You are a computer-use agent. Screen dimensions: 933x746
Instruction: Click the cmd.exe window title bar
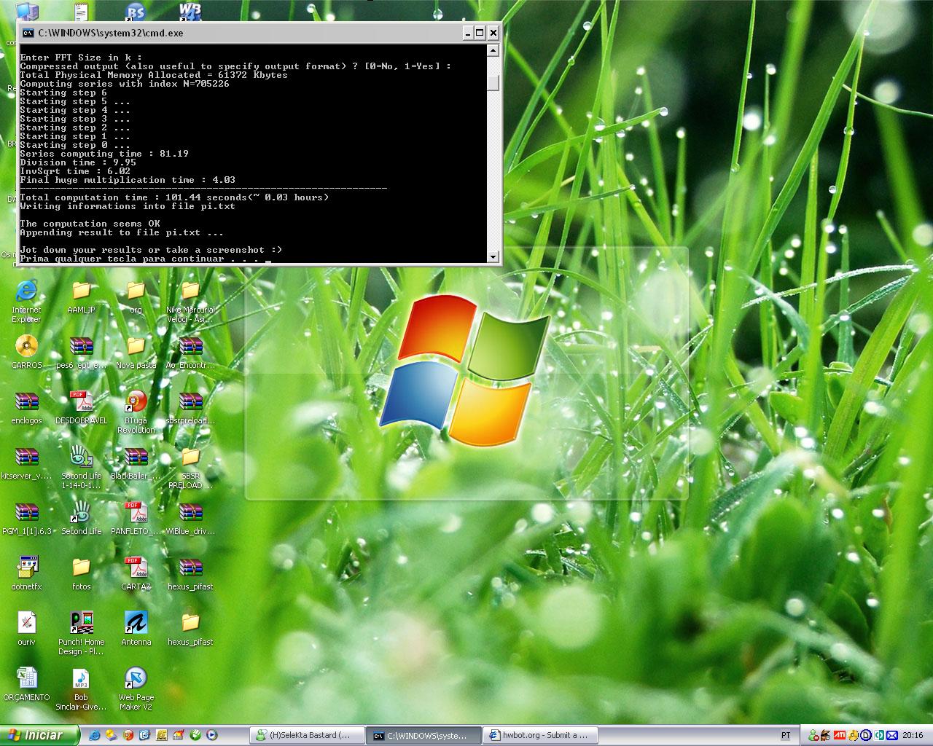click(x=248, y=33)
